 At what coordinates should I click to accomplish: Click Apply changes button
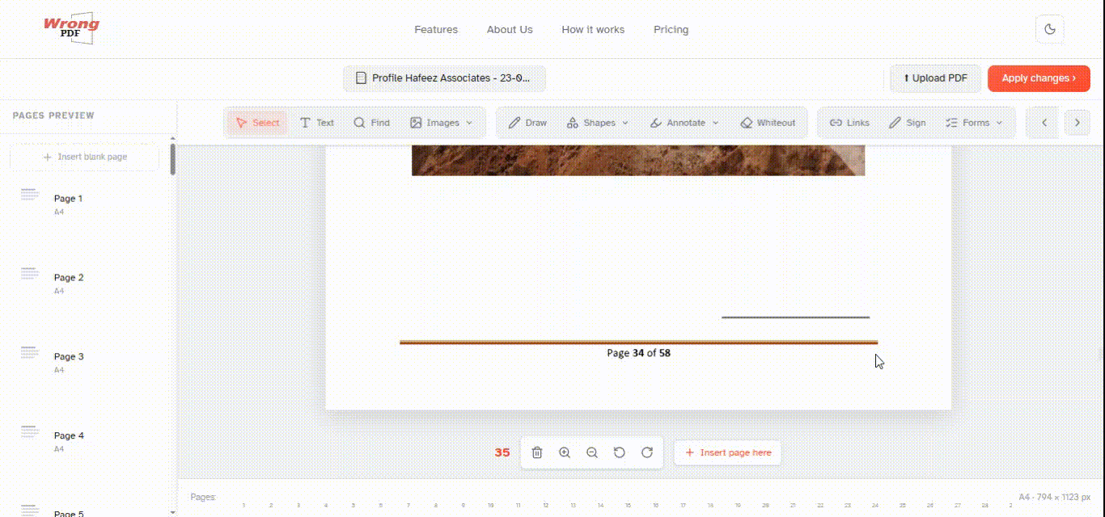[x=1039, y=78]
